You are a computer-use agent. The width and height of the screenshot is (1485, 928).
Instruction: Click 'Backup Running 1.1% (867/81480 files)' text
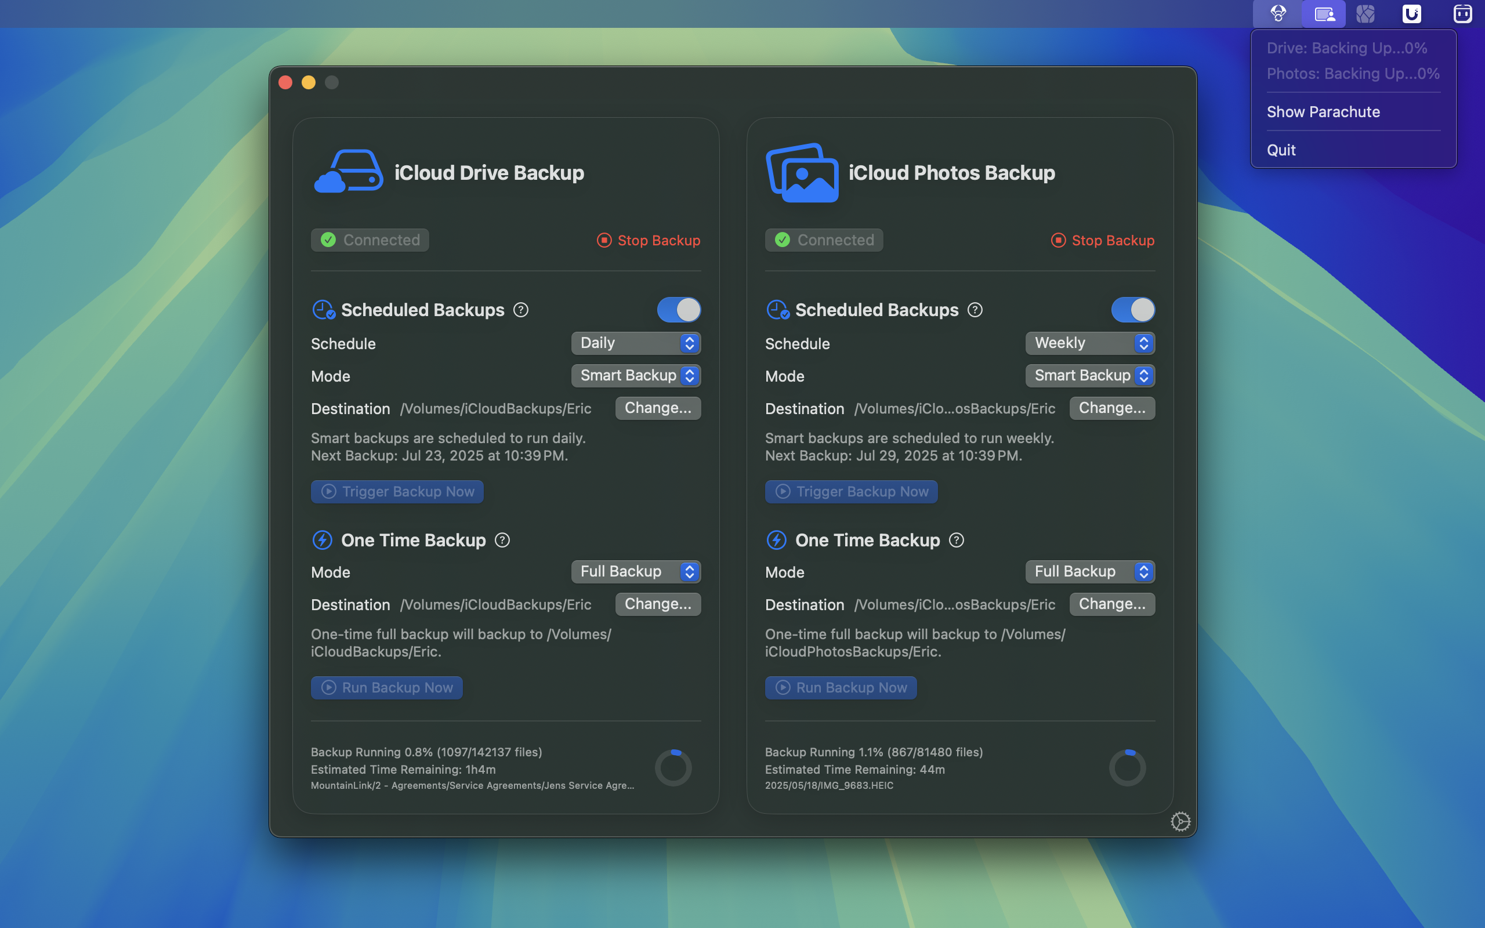point(874,752)
